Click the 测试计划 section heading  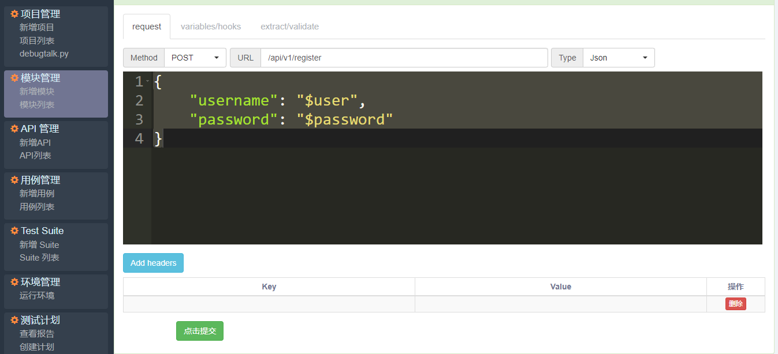pos(40,320)
